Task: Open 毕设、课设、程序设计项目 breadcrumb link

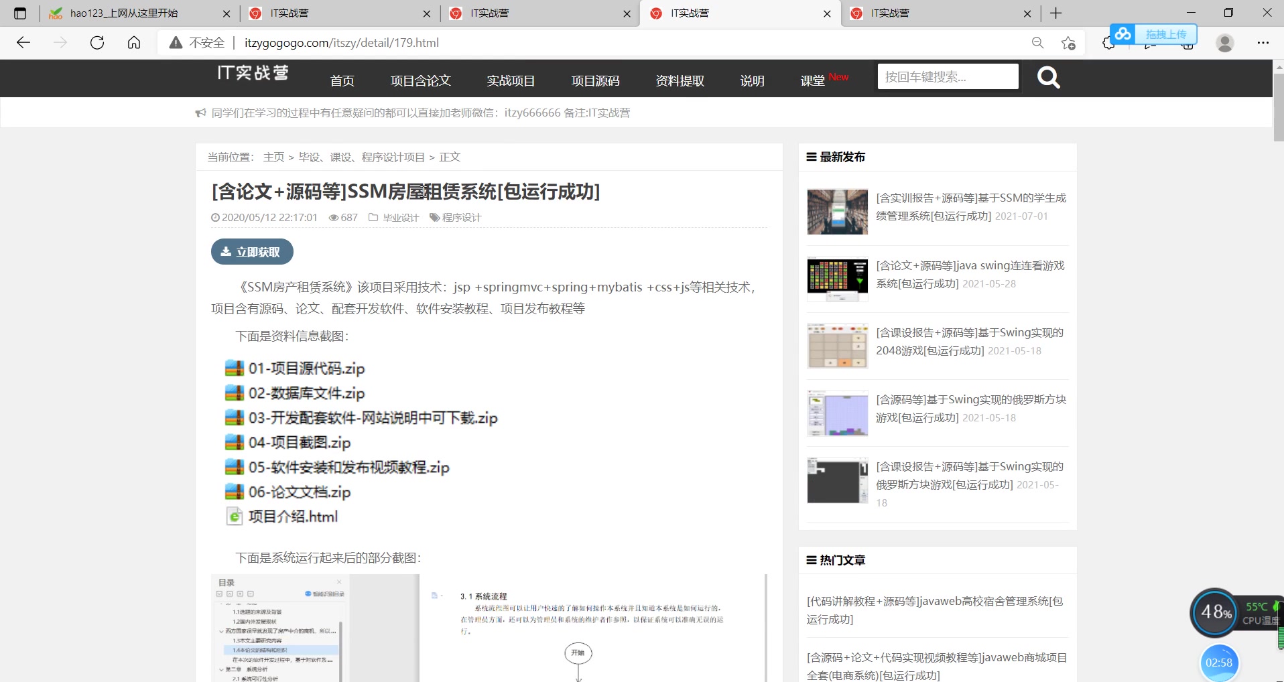Action: tap(362, 157)
